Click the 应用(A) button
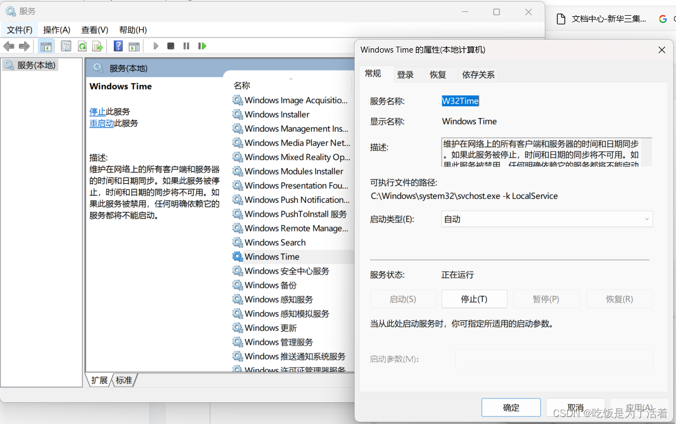 [639, 408]
